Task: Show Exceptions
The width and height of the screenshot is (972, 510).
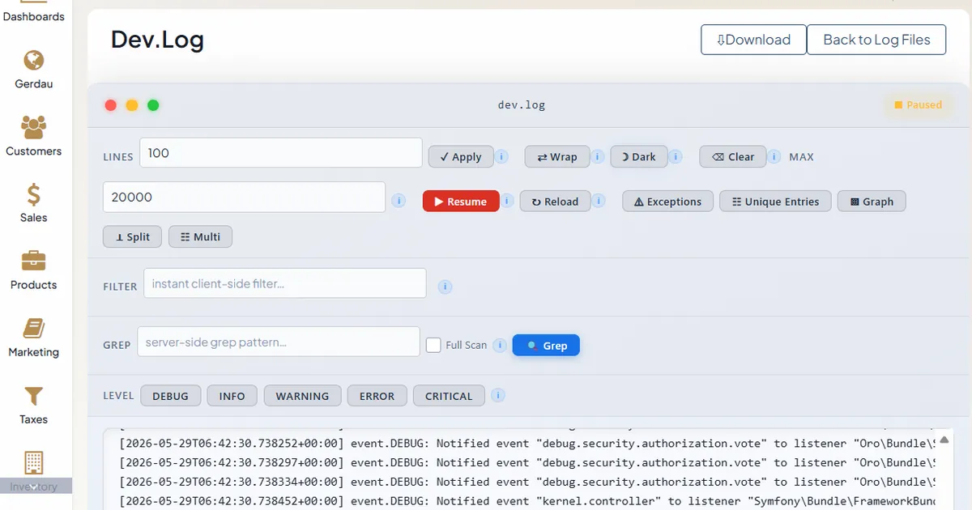Action: click(x=667, y=202)
